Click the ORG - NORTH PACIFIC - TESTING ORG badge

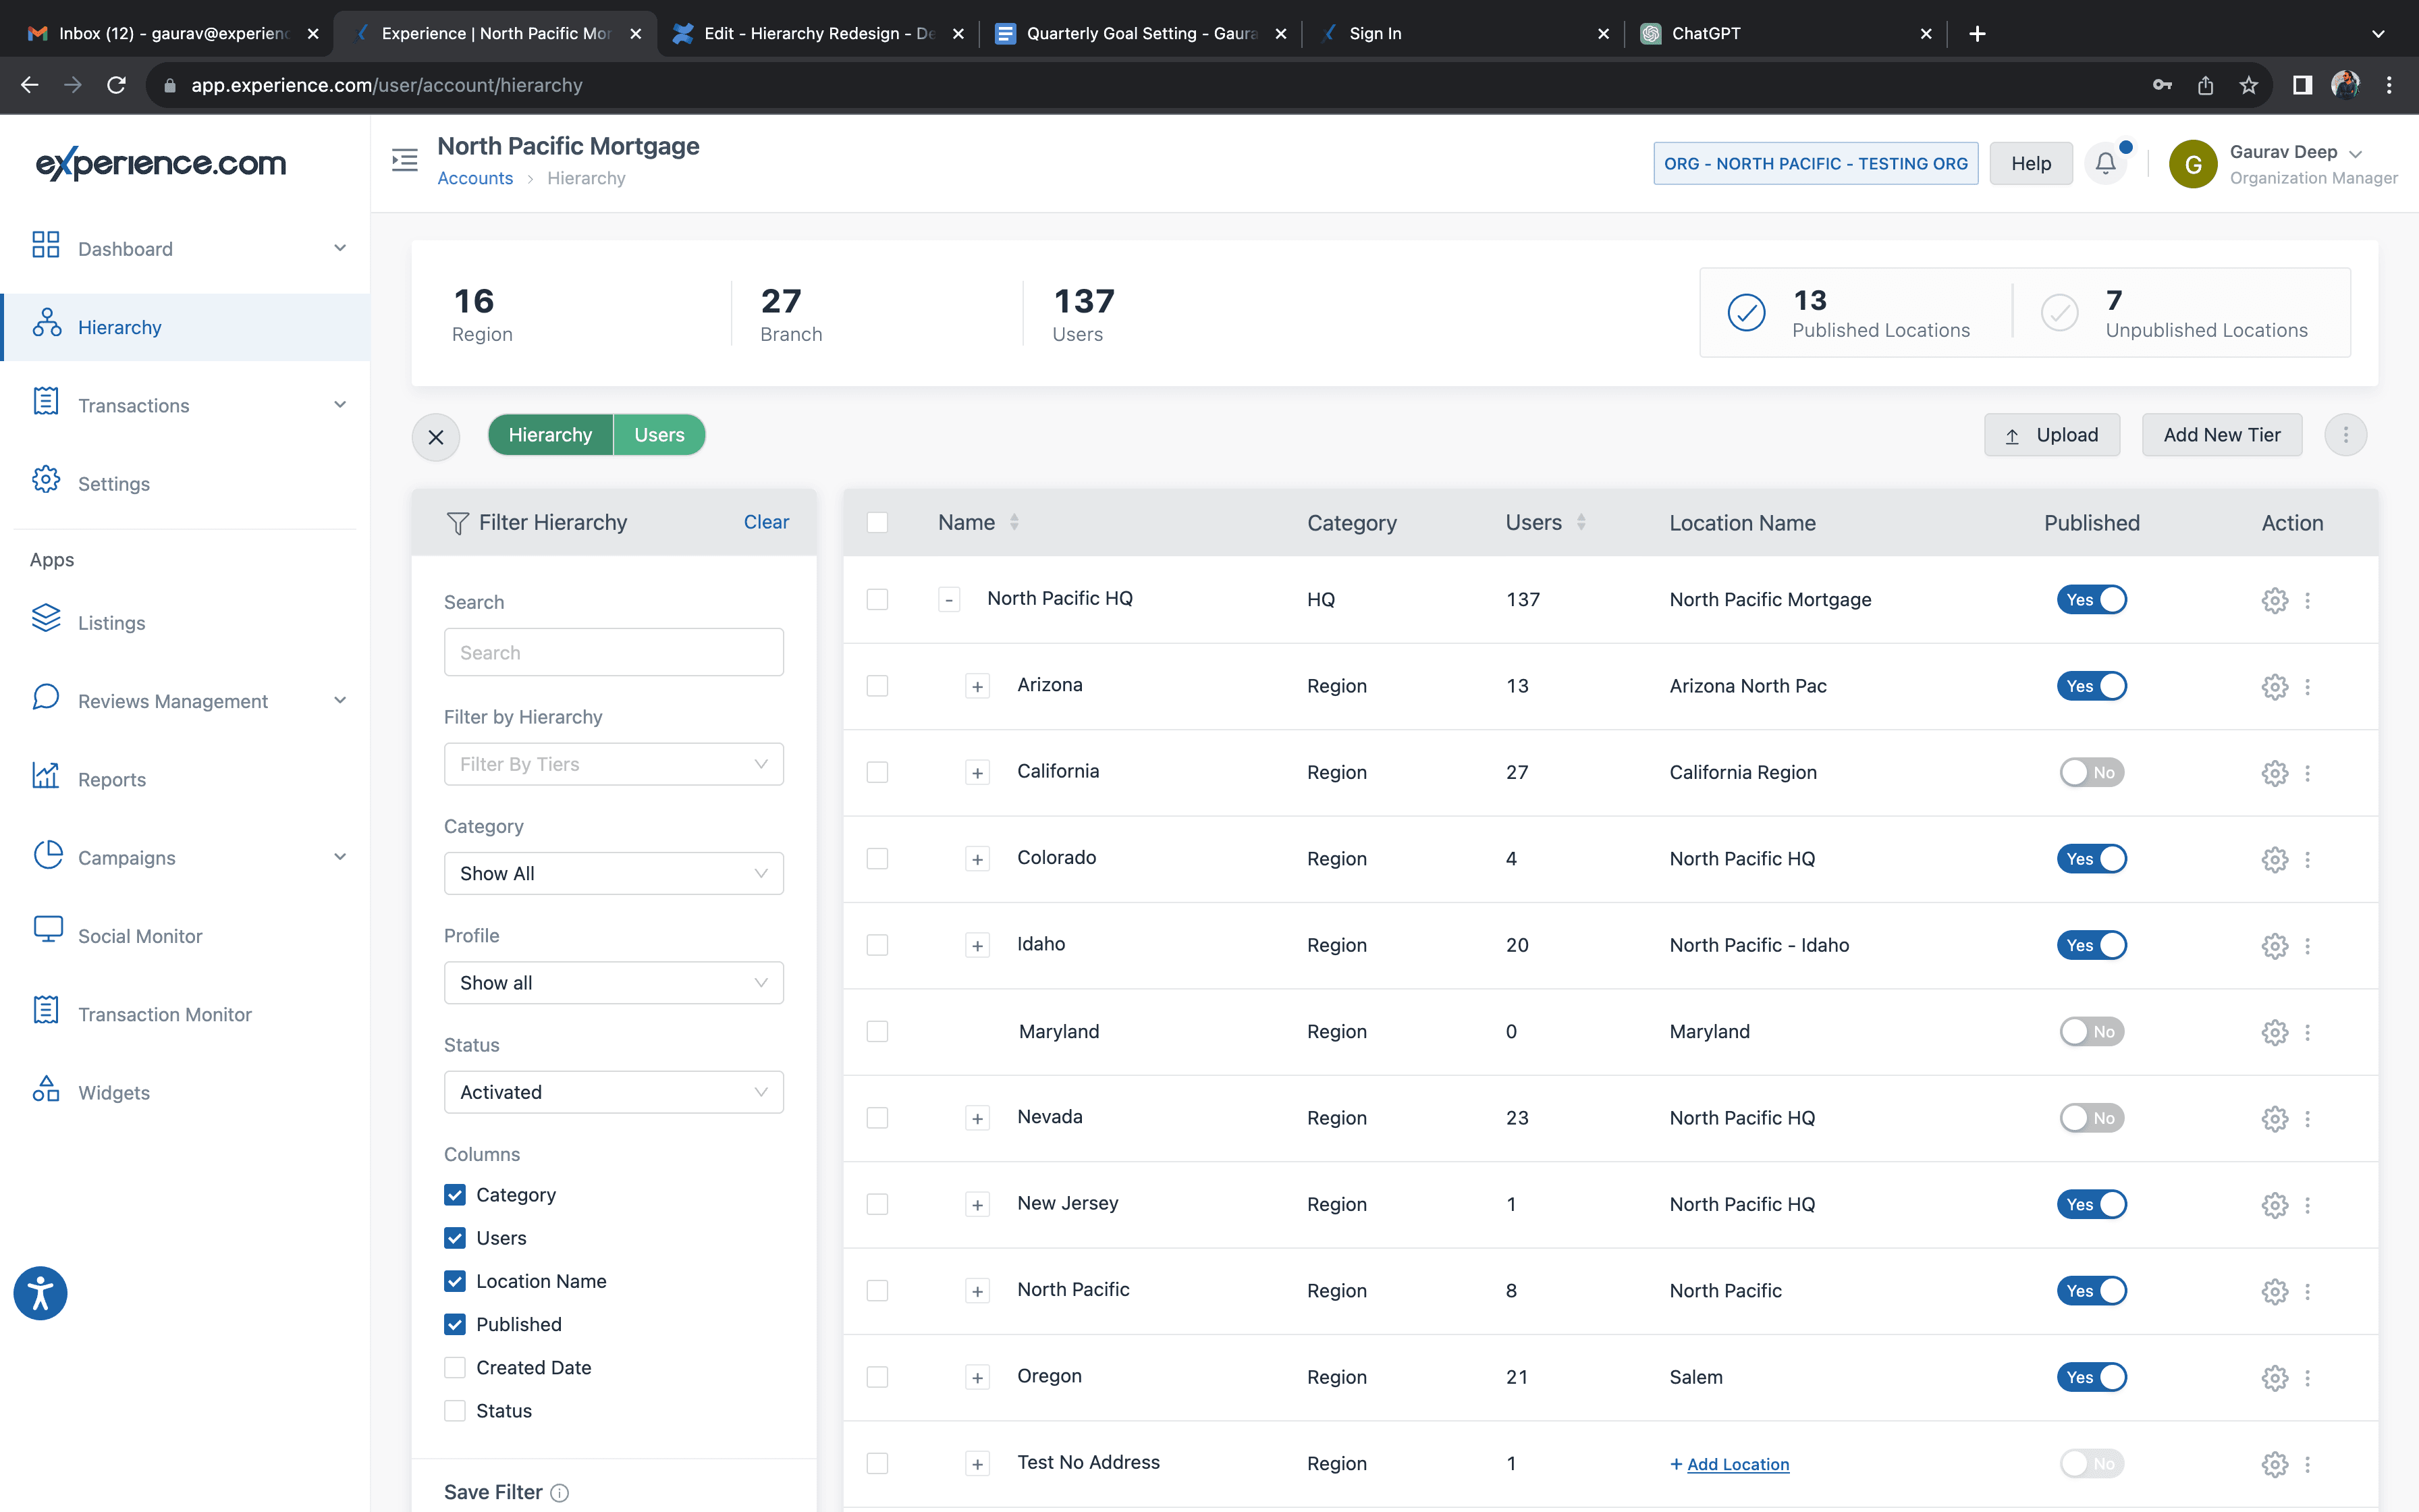pyautogui.click(x=1815, y=163)
